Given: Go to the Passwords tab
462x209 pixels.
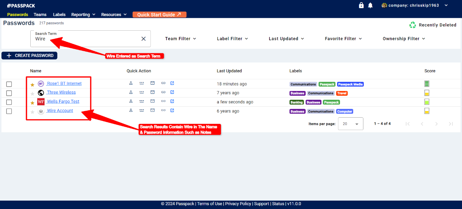Looking at the screenshot, I should [x=18, y=15].
